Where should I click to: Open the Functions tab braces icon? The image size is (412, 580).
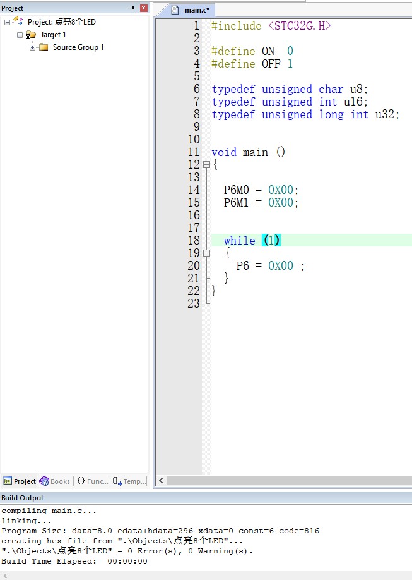pyautogui.click(x=81, y=481)
